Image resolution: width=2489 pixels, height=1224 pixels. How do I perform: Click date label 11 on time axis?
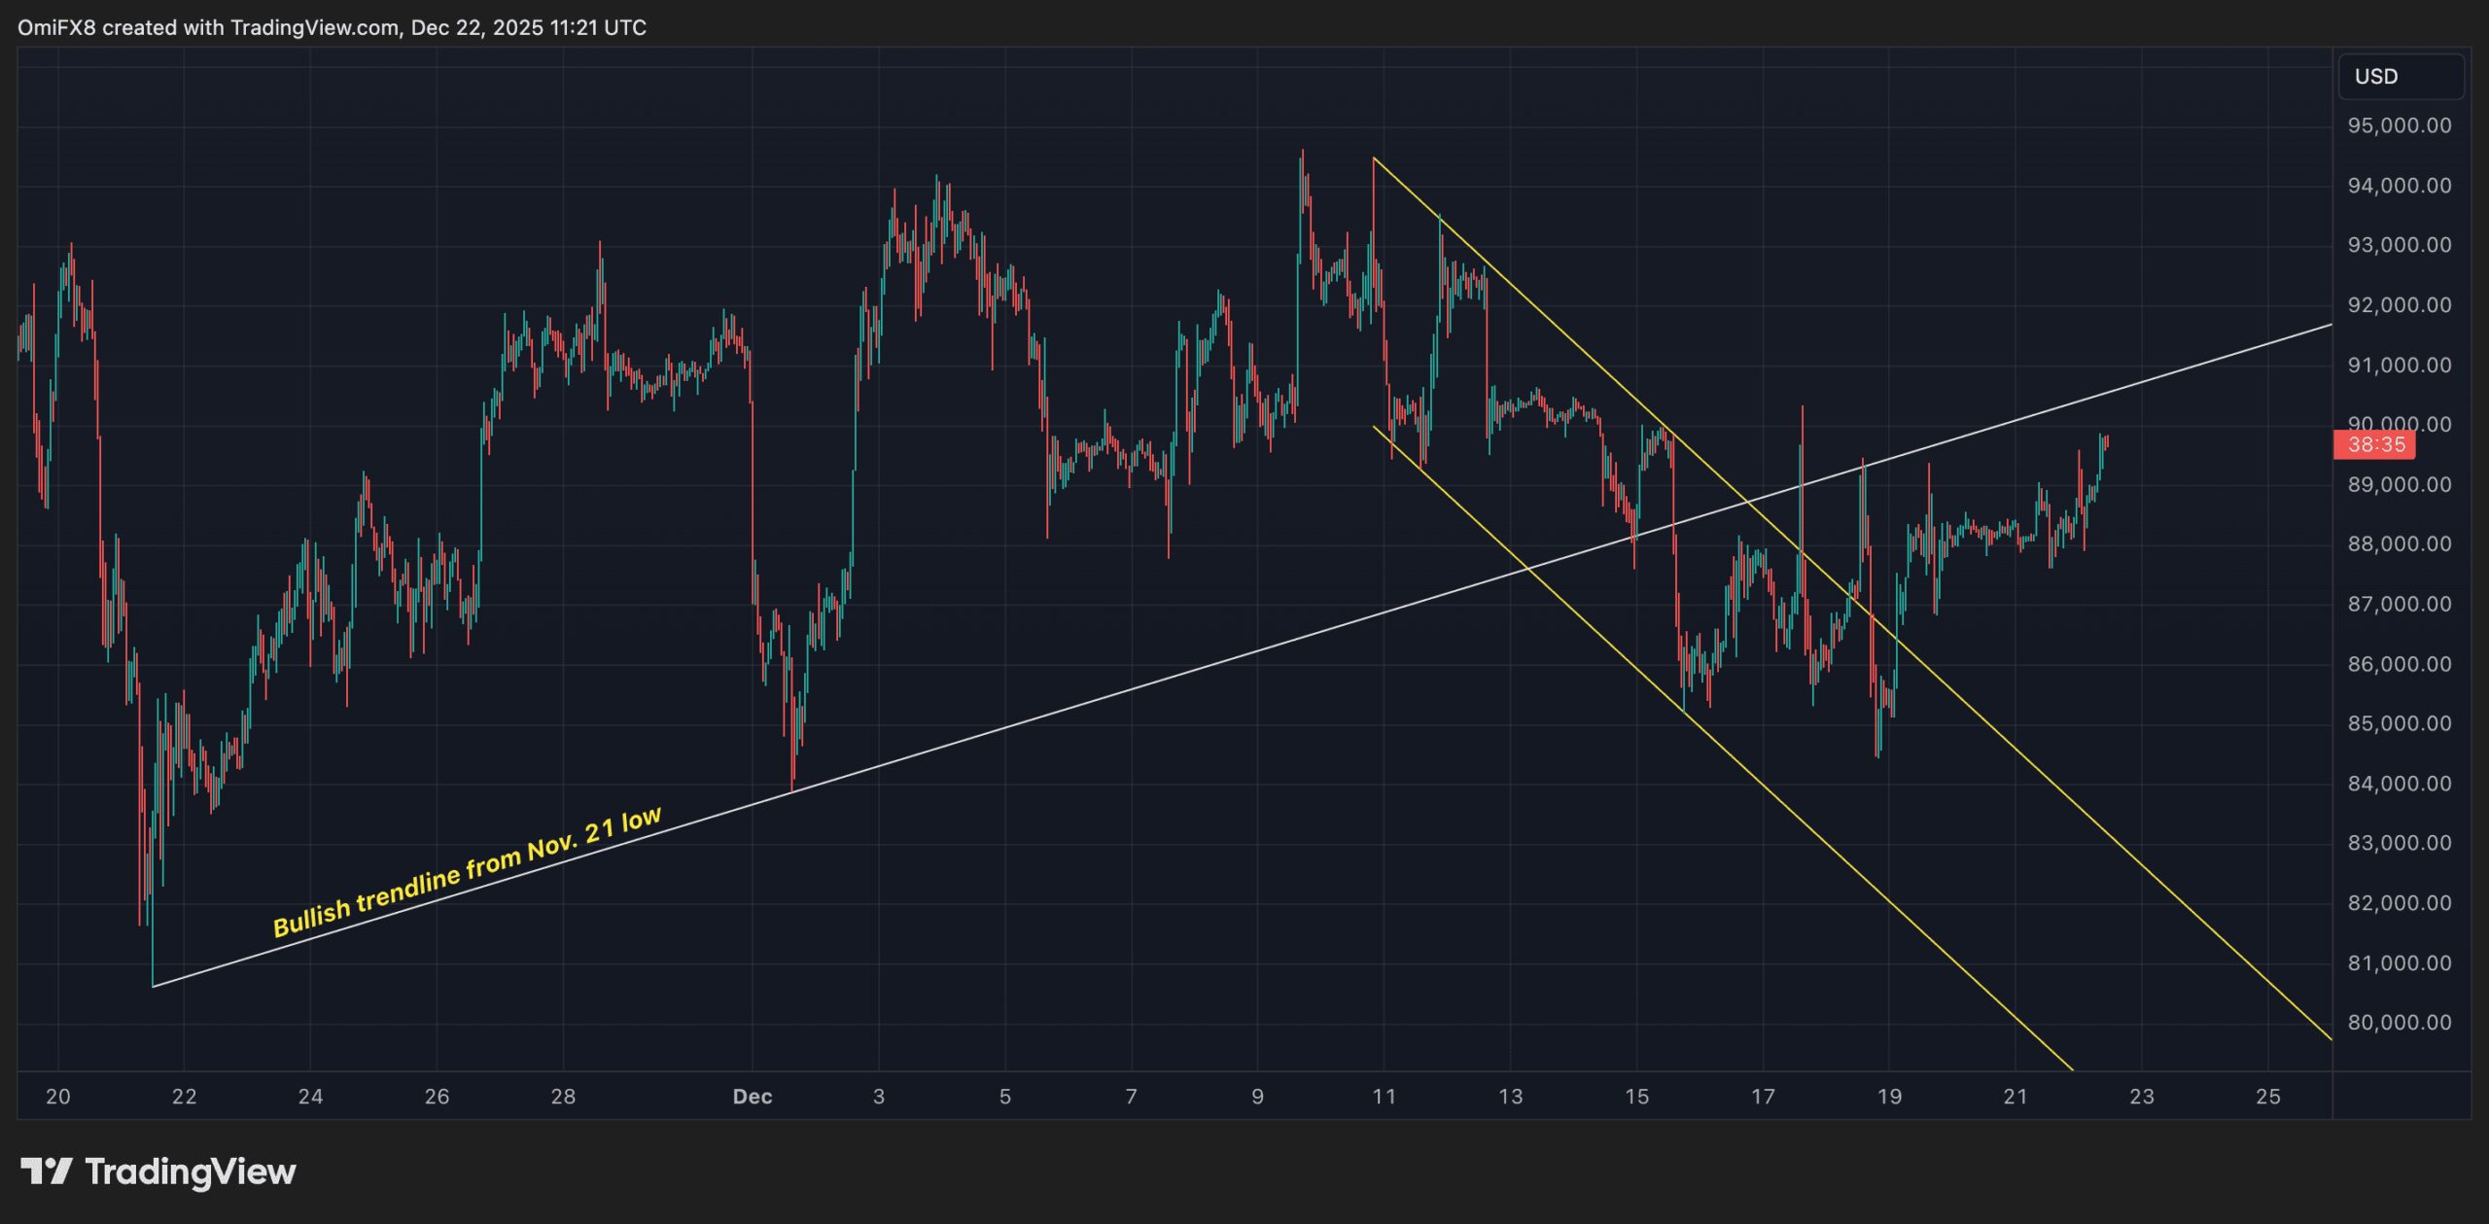click(x=1384, y=1097)
